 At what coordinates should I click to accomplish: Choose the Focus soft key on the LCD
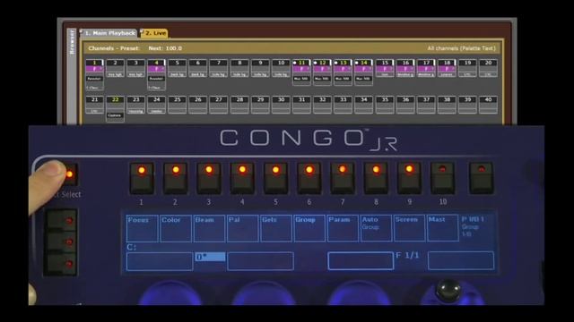pyautogui.click(x=142, y=228)
